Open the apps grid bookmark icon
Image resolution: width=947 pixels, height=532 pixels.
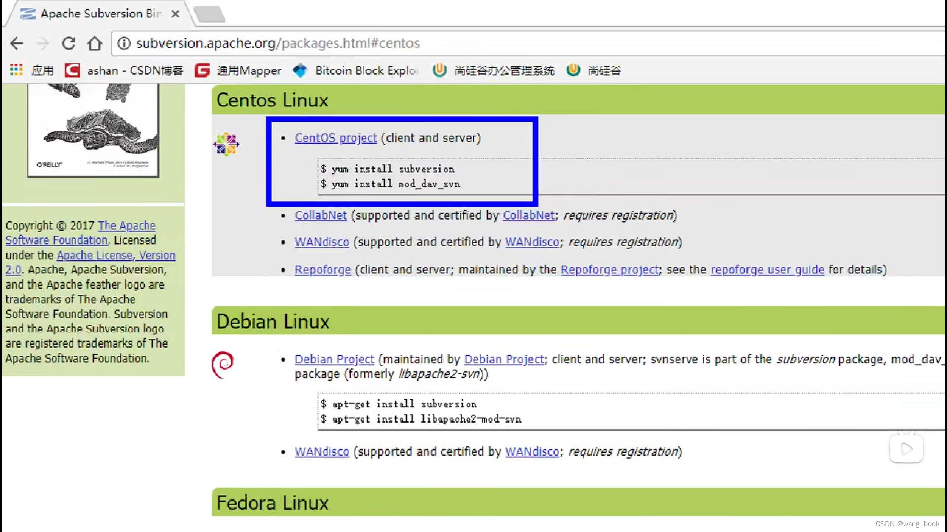point(17,70)
